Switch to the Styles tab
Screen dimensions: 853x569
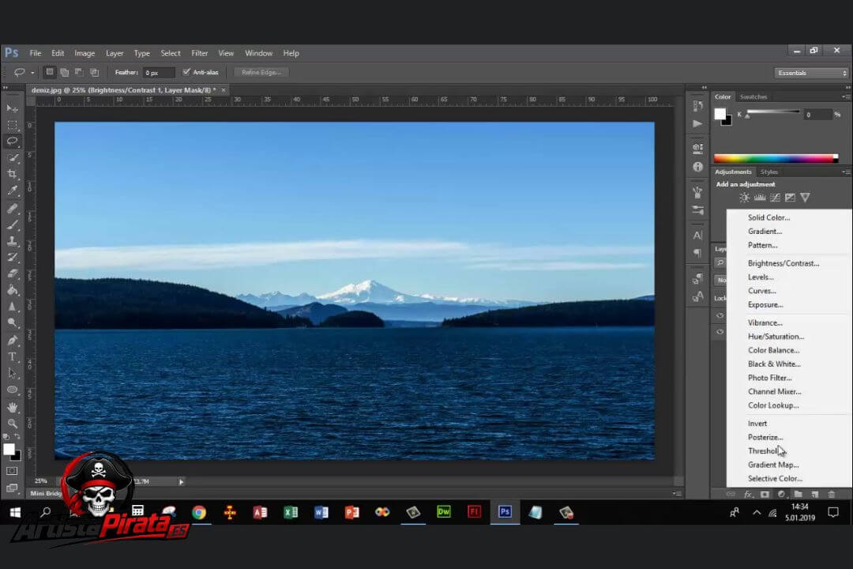769,172
